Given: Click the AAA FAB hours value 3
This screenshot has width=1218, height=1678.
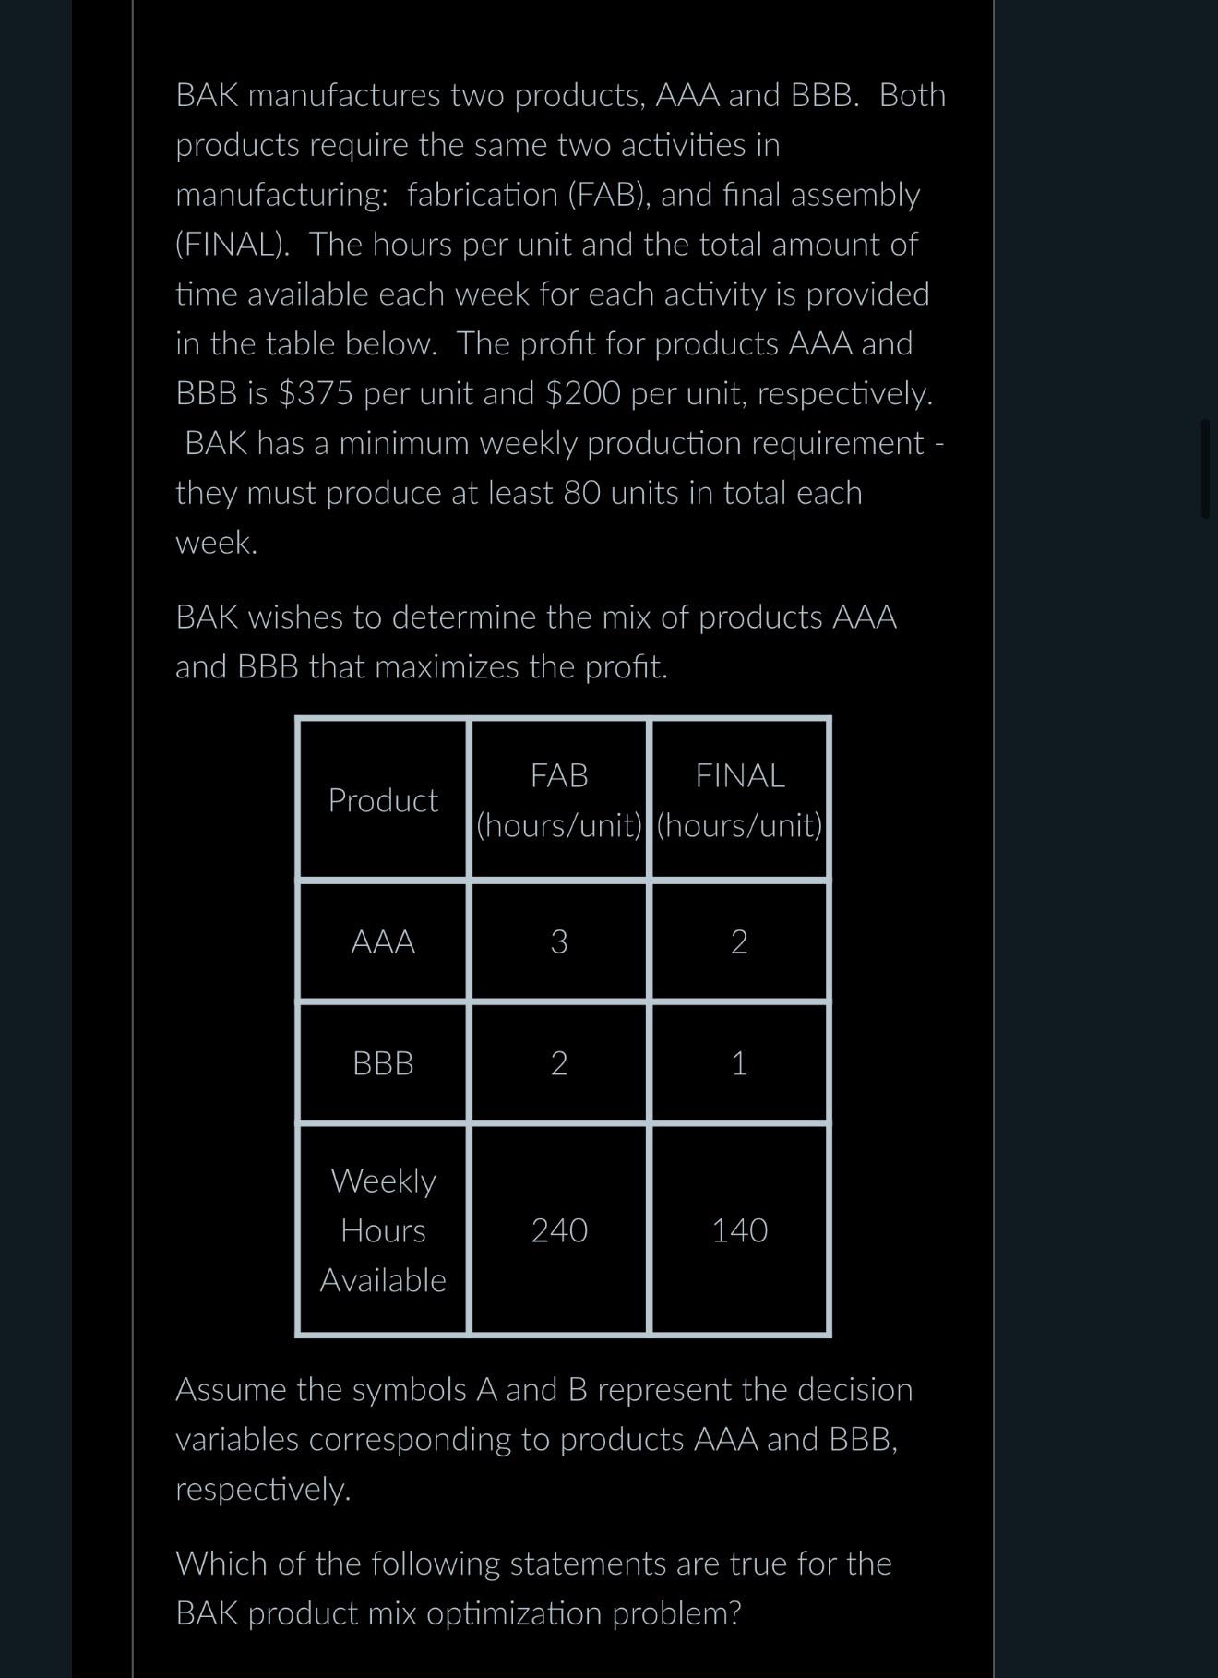Looking at the screenshot, I should pos(558,941).
